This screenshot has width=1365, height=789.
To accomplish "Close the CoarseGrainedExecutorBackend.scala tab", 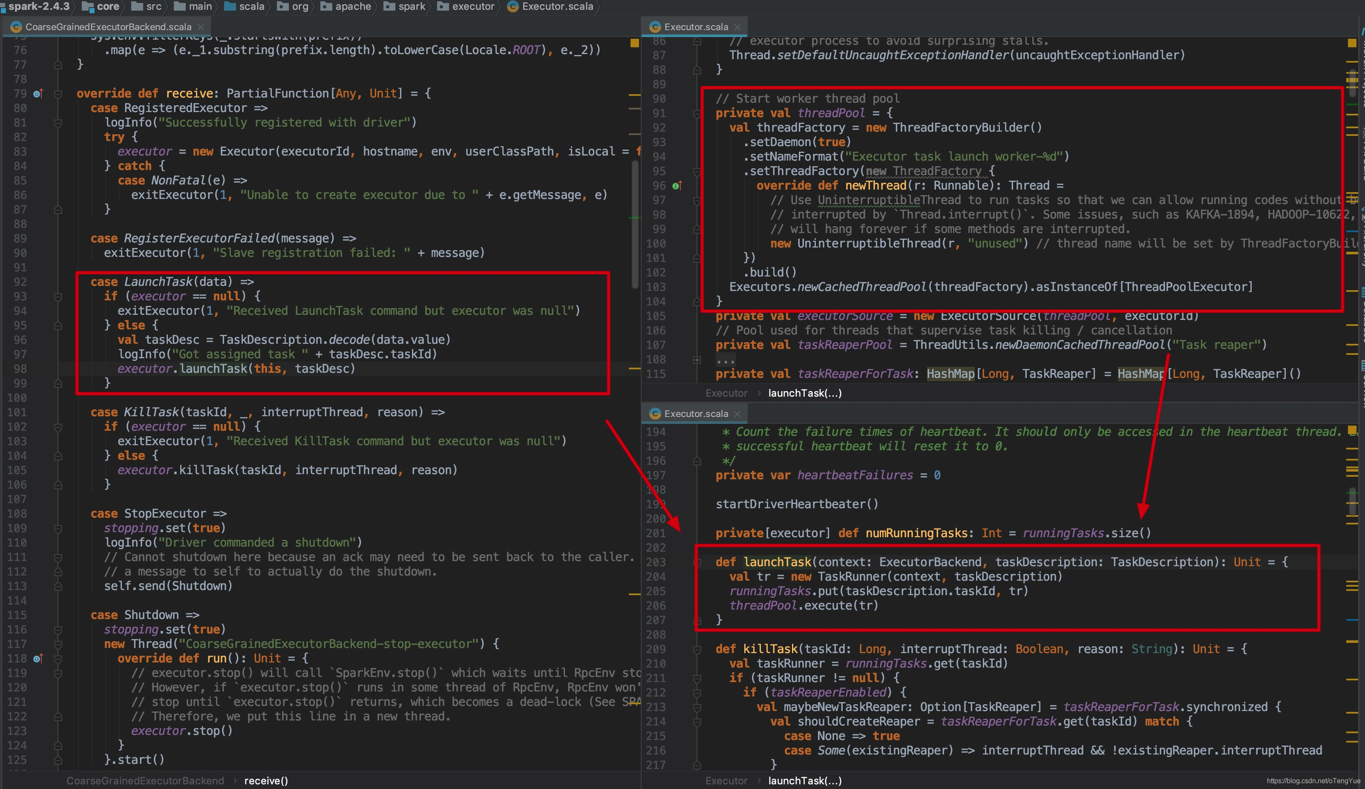I will (200, 26).
